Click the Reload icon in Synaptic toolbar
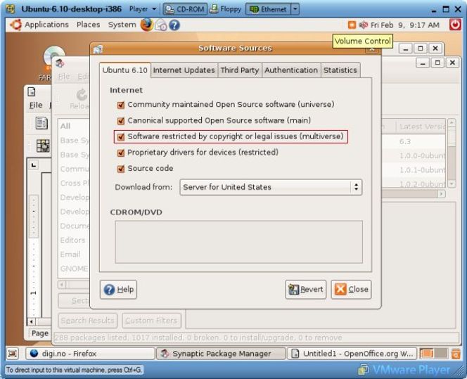Screen dimensions: 467x379 (x=82, y=95)
